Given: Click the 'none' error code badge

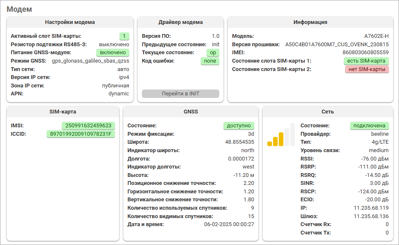Looking at the screenshot, I should pos(210,61).
